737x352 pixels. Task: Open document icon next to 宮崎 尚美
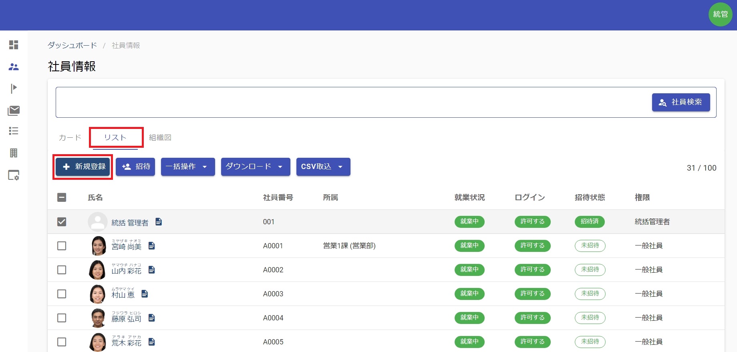click(x=151, y=245)
